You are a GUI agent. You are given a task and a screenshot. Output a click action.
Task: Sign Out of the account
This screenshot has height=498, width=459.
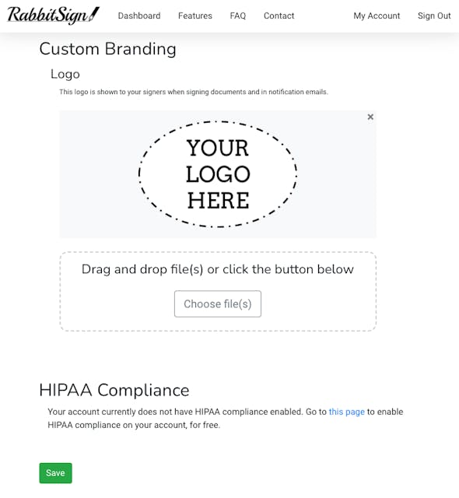pos(434,16)
